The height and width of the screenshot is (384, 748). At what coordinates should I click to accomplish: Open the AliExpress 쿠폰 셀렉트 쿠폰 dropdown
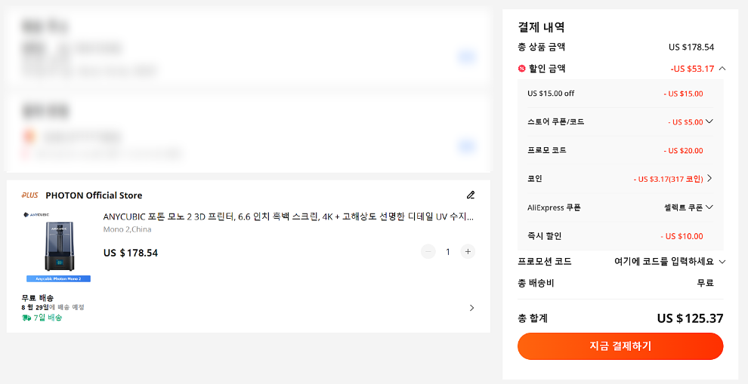(x=709, y=207)
